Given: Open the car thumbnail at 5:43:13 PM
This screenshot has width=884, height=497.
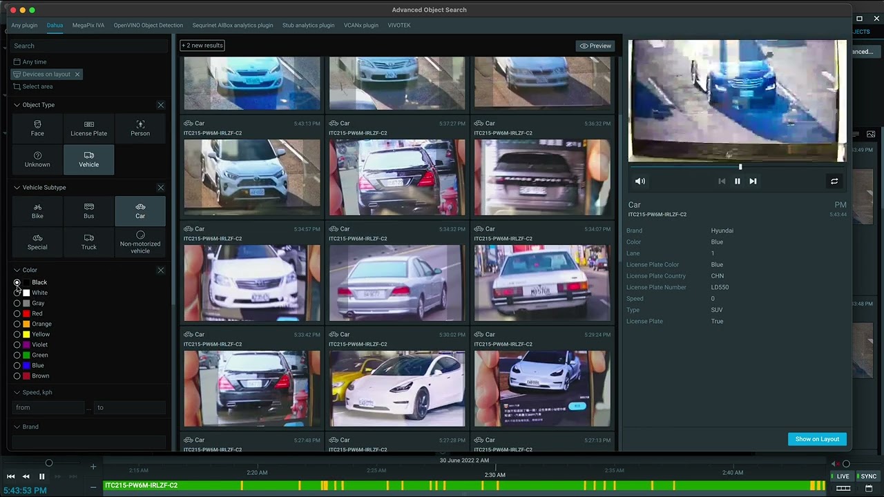Looking at the screenshot, I should click(252, 177).
